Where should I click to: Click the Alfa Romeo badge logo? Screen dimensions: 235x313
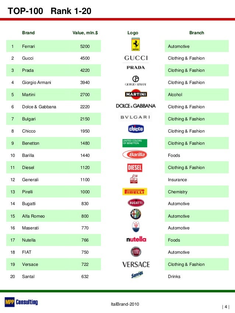click(136, 214)
